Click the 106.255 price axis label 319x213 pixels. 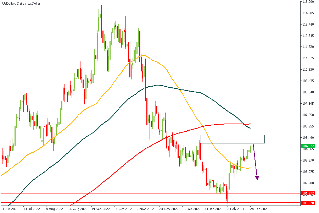[x=308, y=126]
